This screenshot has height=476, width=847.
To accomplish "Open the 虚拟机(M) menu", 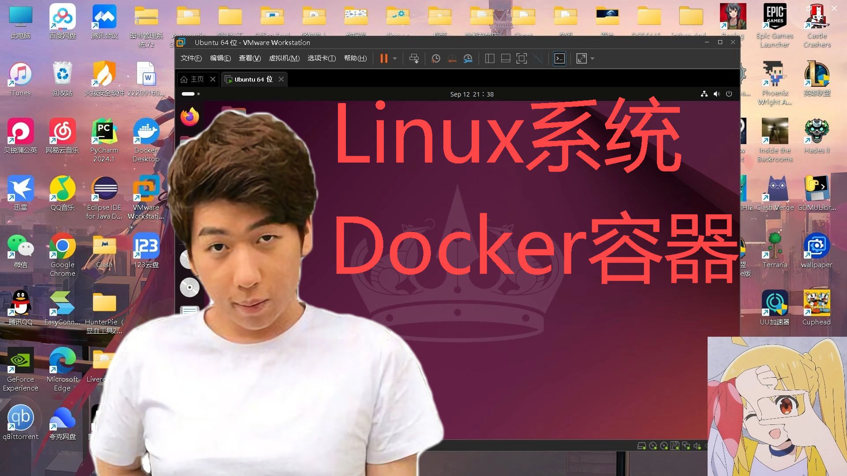I will point(284,58).
